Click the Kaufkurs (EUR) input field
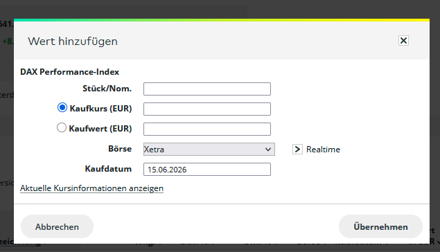Viewport: 440px width, 252px height. (x=207, y=109)
